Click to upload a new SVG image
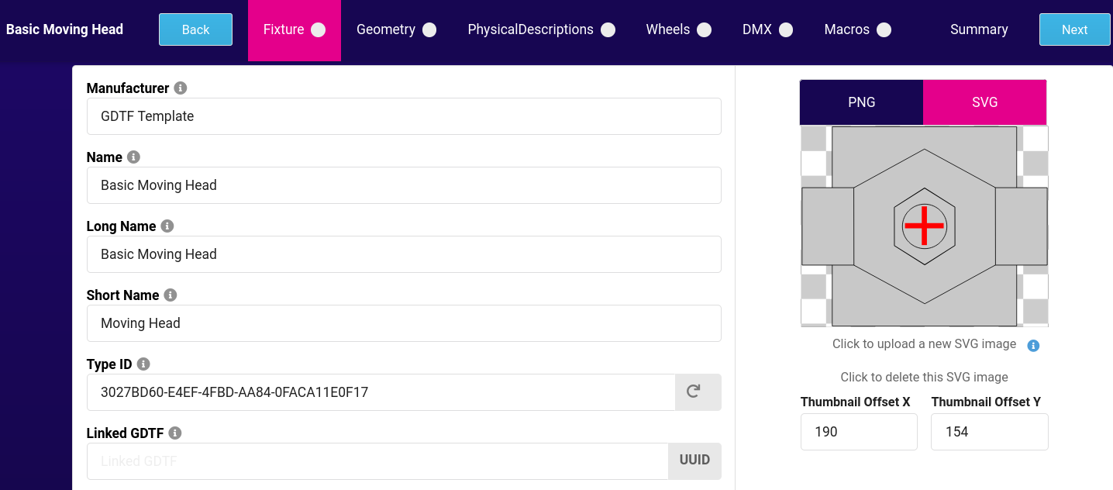Screen dimensions: 1113x490 924,343
